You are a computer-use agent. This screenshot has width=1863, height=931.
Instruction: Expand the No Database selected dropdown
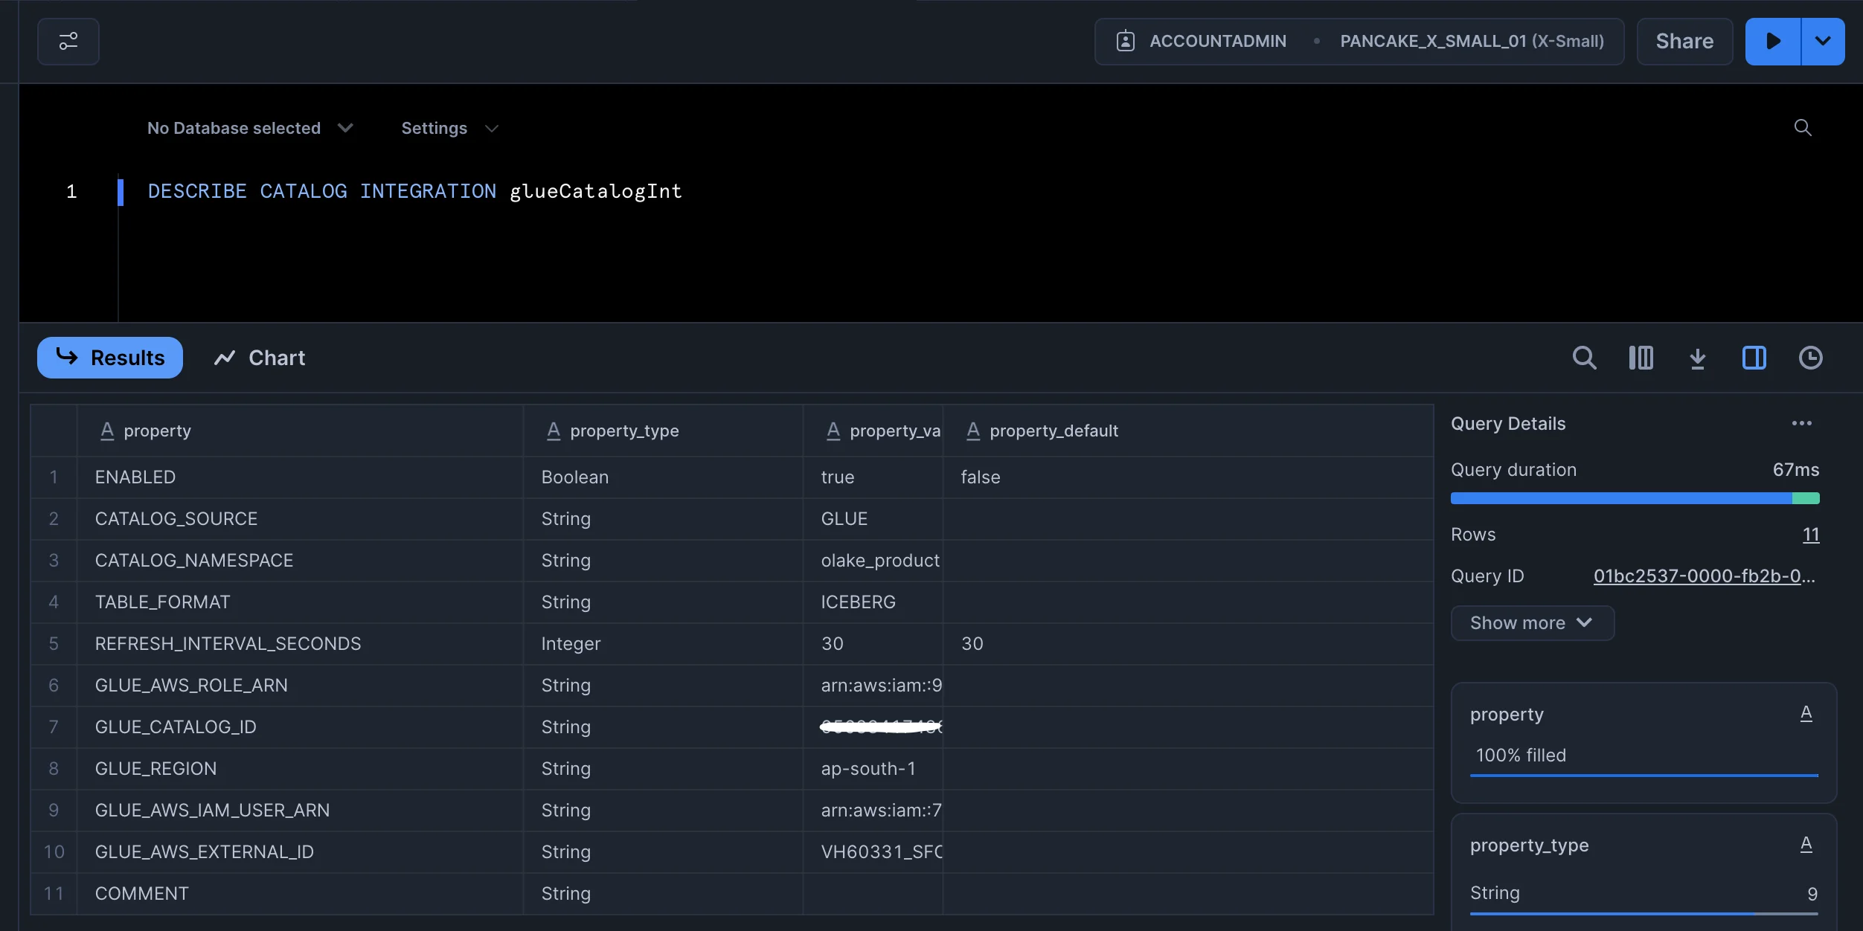[x=250, y=128]
